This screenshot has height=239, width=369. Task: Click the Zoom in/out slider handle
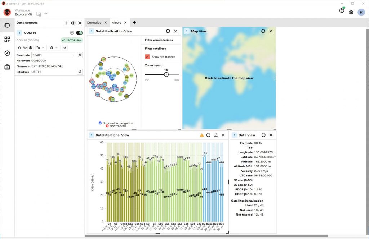tap(166, 74)
